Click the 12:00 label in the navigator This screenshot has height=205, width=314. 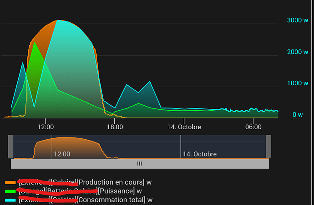pos(62,154)
